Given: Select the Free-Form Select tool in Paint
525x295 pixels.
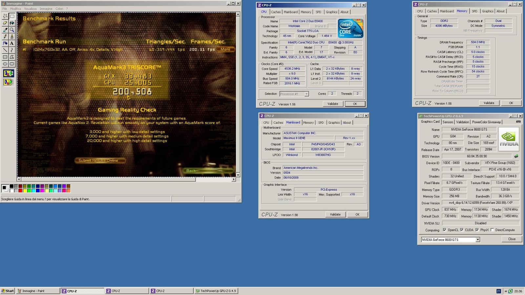Looking at the screenshot, I should [5, 16].
